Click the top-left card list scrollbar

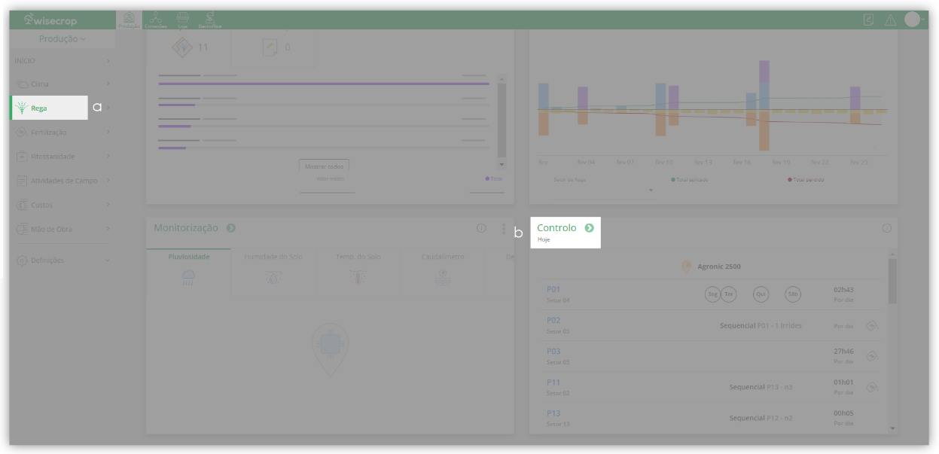[502, 120]
